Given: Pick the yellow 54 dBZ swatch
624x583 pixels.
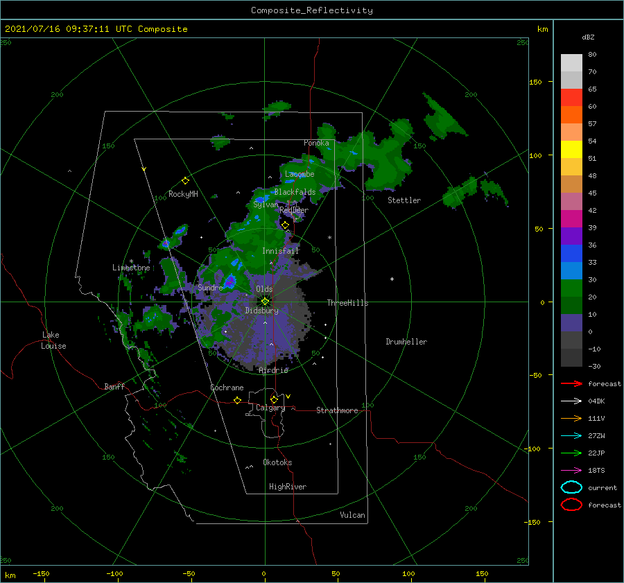Looking at the screenshot, I should coord(571,150).
